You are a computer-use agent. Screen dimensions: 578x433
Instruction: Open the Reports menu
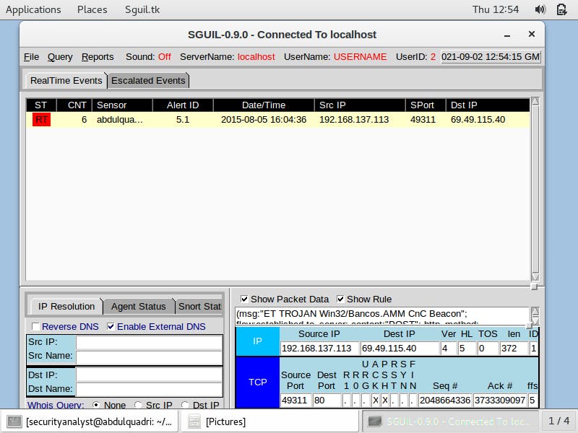point(98,57)
